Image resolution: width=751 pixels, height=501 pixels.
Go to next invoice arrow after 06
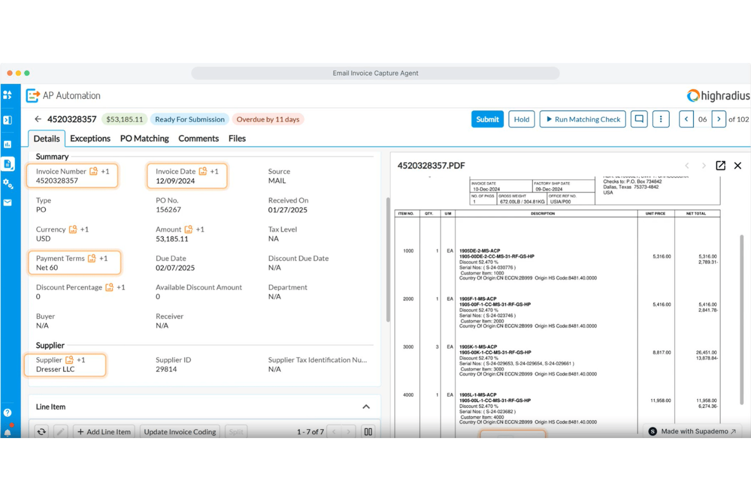pos(719,119)
